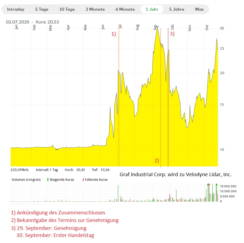The height and width of the screenshot is (243, 244).
Task: Select the 6 Monate tab
Action: (x=125, y=9)
